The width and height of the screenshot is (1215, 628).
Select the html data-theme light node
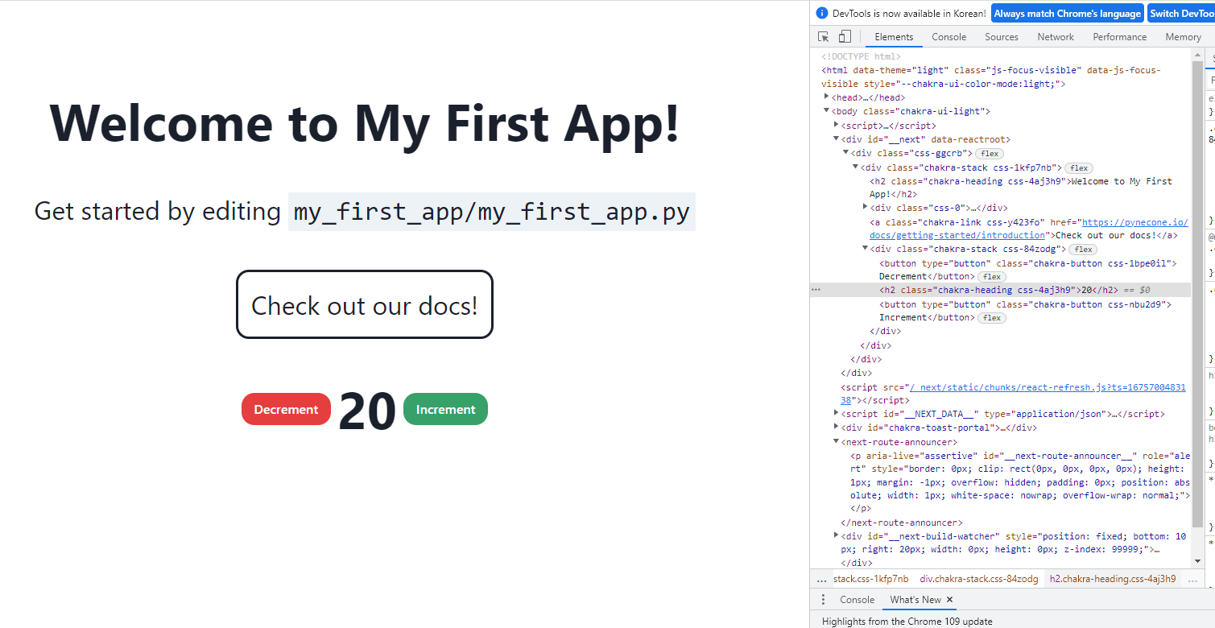pos(991,77)
